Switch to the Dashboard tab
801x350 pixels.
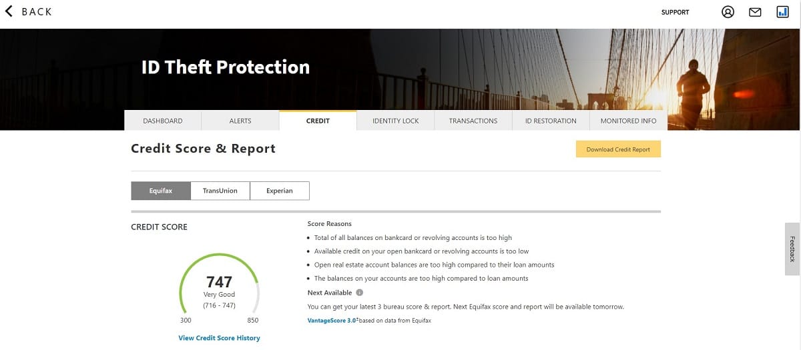[162, 121]
